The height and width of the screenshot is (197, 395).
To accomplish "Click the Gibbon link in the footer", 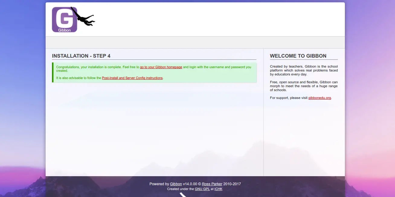I will (x=176, y=184).
